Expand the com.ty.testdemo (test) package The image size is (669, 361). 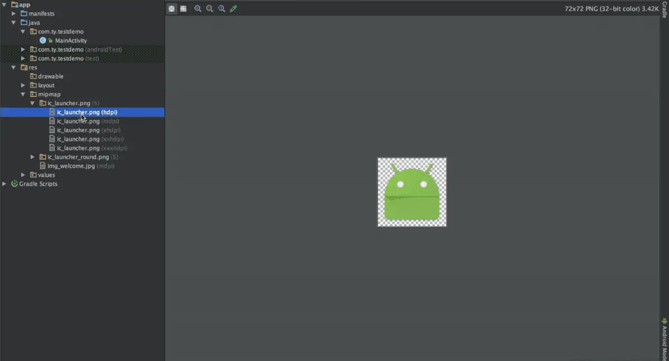[x=23, y=58]
